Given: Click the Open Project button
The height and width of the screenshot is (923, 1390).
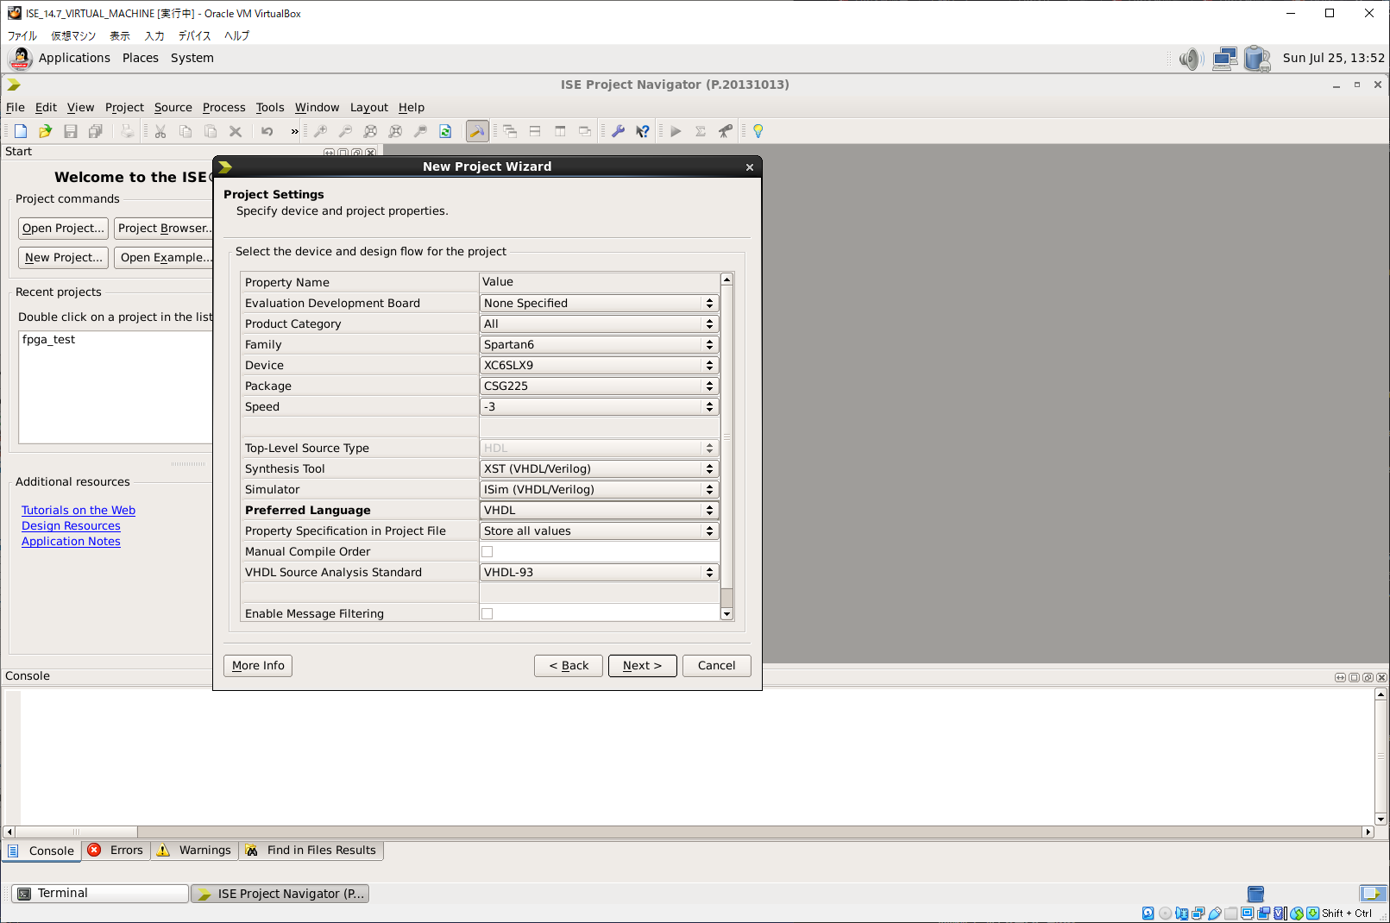Looking at the screenshot, I should [x=63, y=229].
